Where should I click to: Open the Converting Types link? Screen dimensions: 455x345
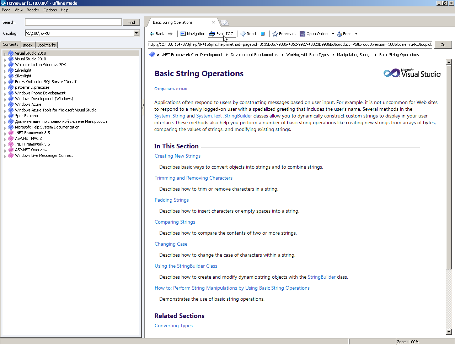coord(173,325)
